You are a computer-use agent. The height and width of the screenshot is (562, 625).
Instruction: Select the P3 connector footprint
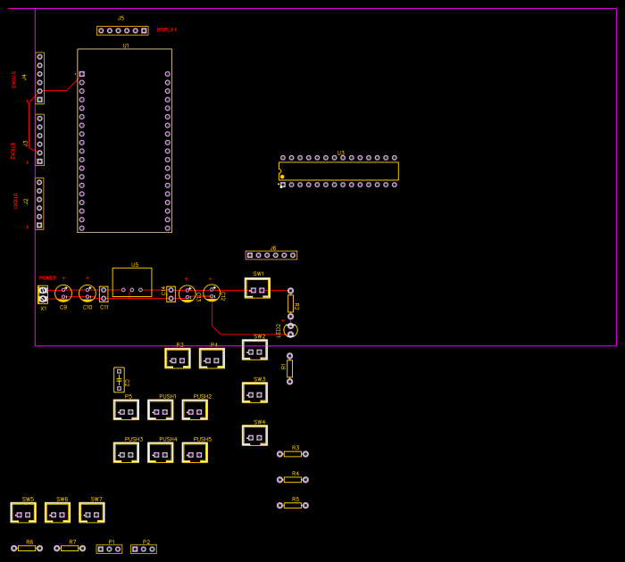click(x=178, y=358)
